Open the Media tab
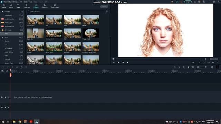221x124 pixels. pos(4,6)
